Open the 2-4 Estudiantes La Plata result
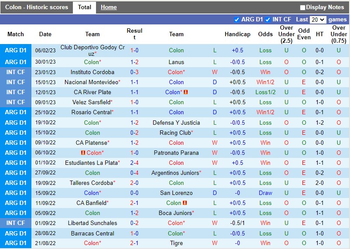Screen dimensions: 350x249 (x=134, y=163)
